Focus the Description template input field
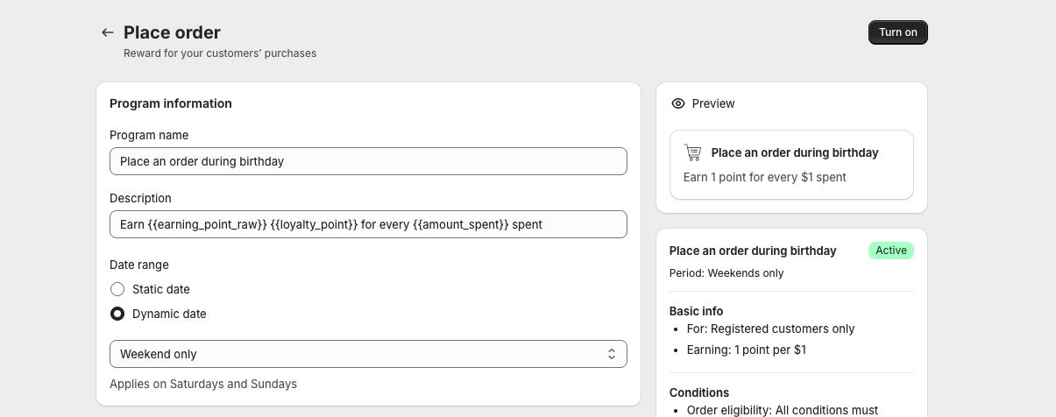1056x417 pixels. 368,224
